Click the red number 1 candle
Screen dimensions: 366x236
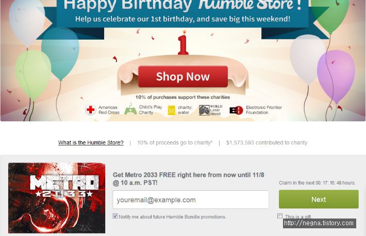coord(183,43)
